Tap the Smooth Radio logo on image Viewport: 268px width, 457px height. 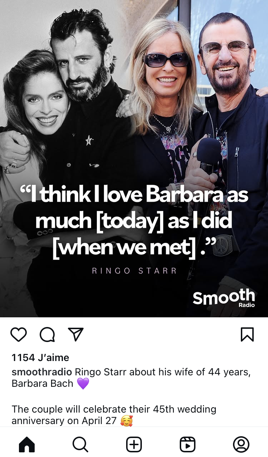point(224,298)
